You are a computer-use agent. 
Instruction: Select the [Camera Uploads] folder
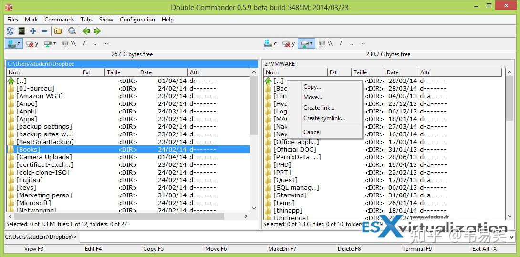click(128, 157)
